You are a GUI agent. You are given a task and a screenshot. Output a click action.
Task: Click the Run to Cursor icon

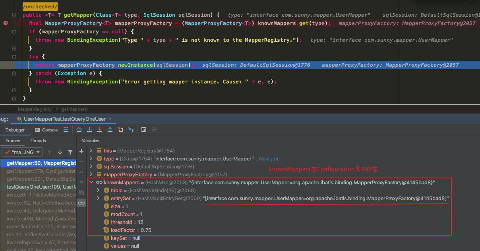(x=131, y=129)
